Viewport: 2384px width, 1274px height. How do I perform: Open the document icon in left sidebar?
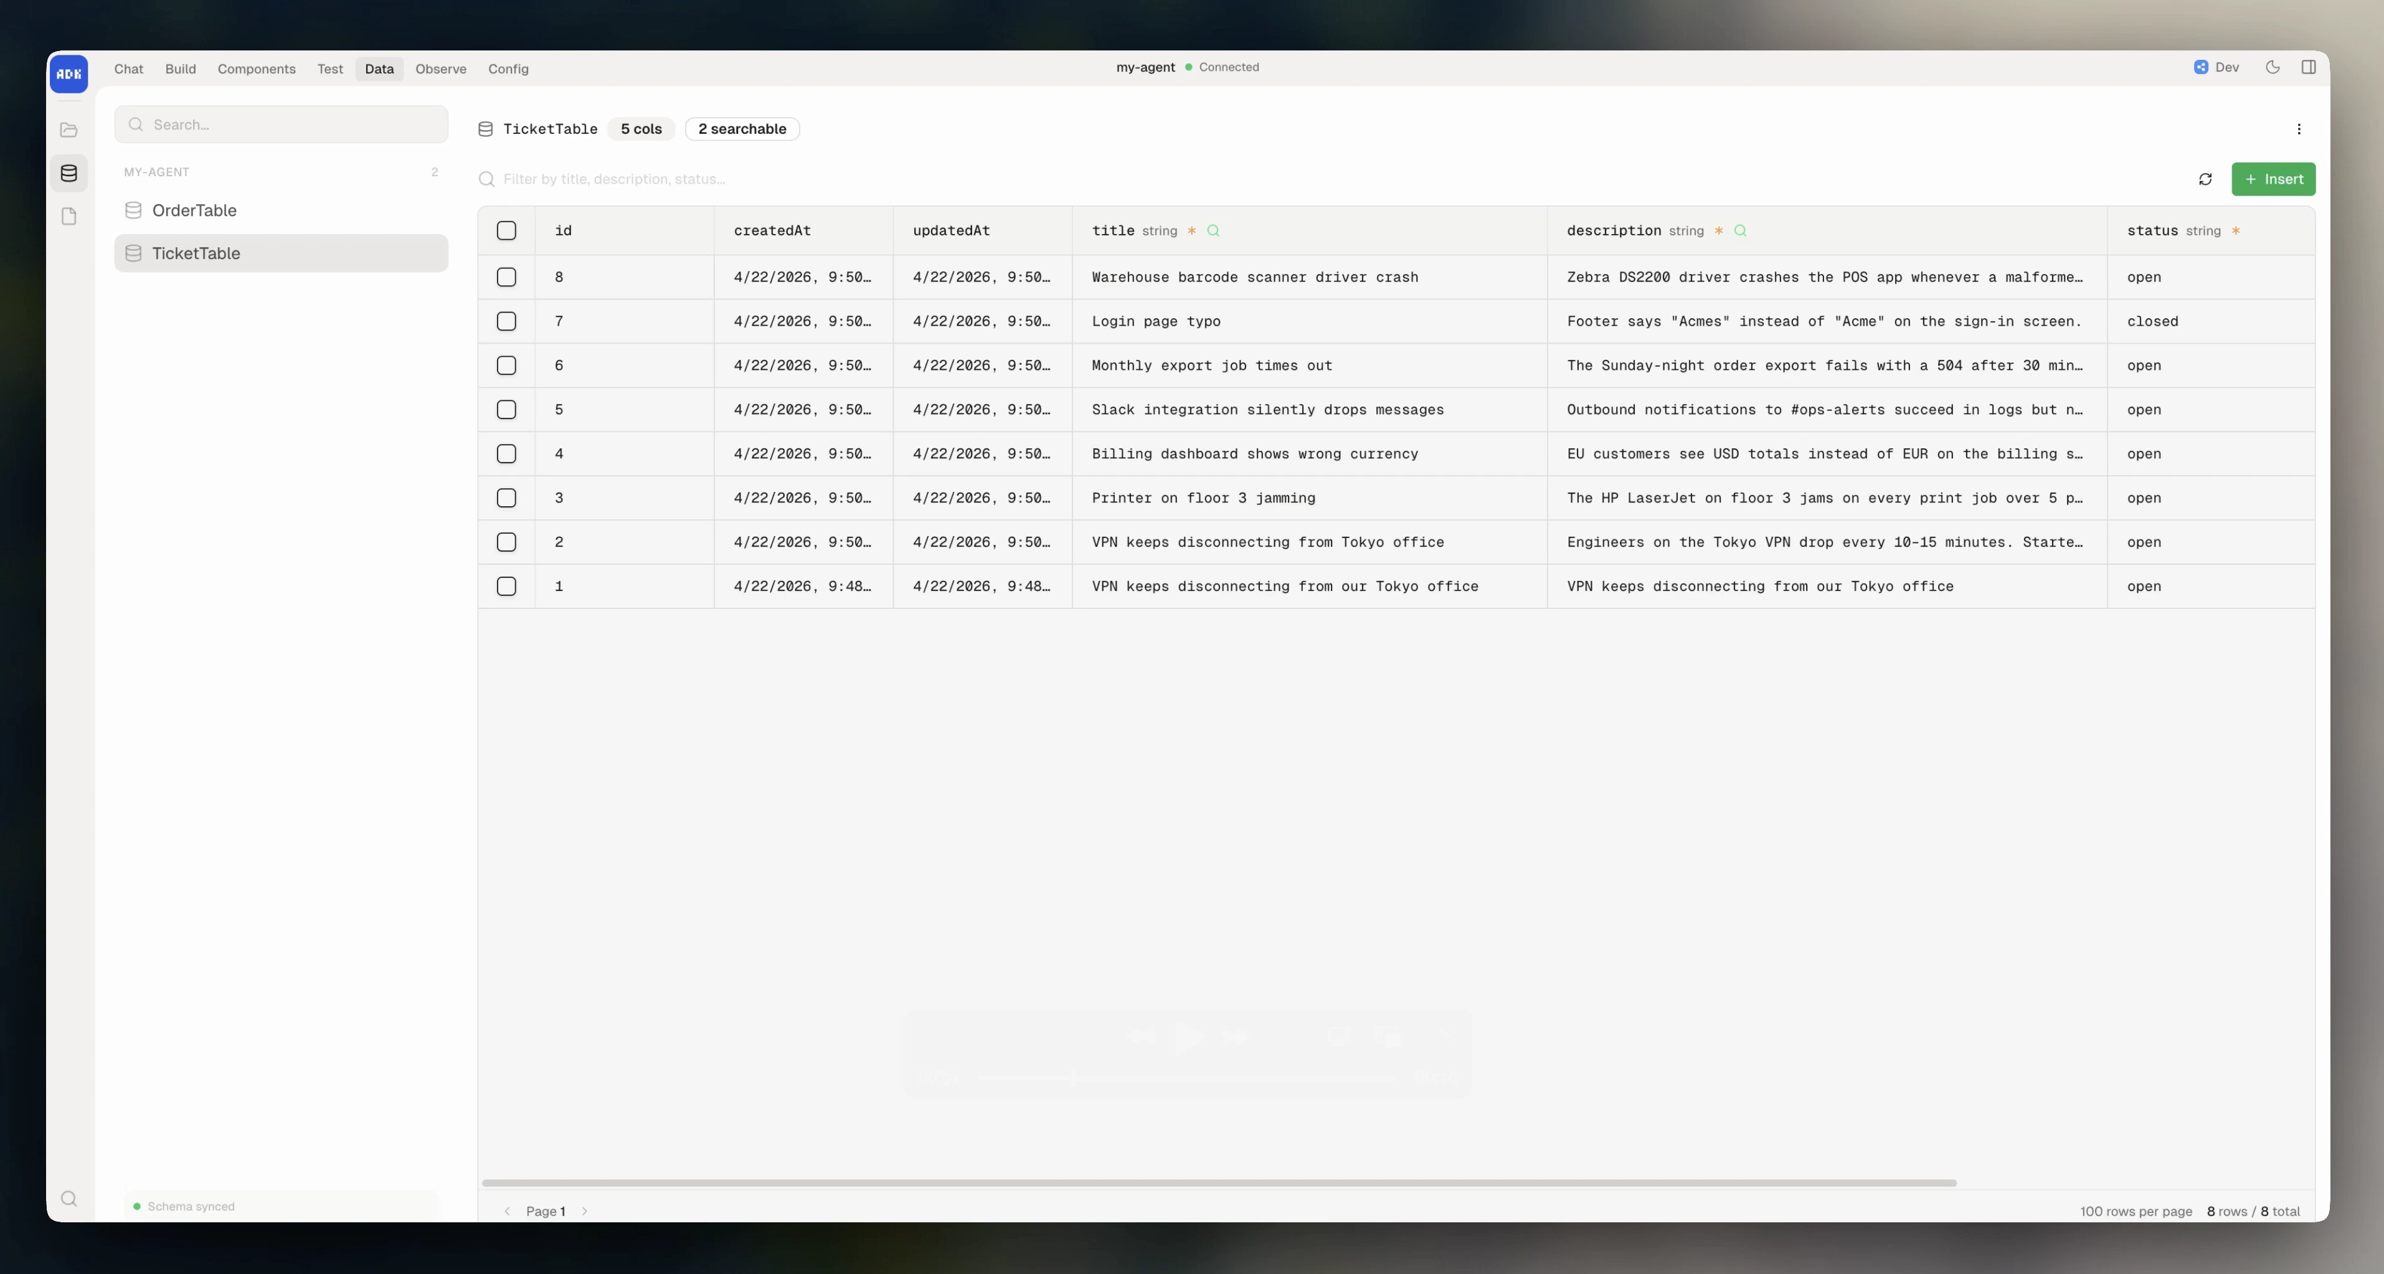pyautogui.click(x=69, y=217)
